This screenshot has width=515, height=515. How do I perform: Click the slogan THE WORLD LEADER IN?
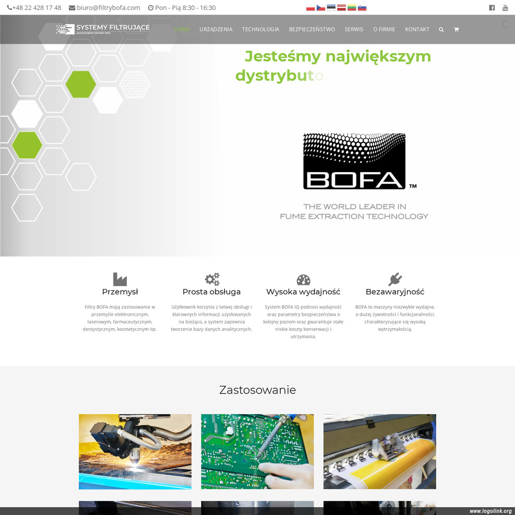(354, 207)
